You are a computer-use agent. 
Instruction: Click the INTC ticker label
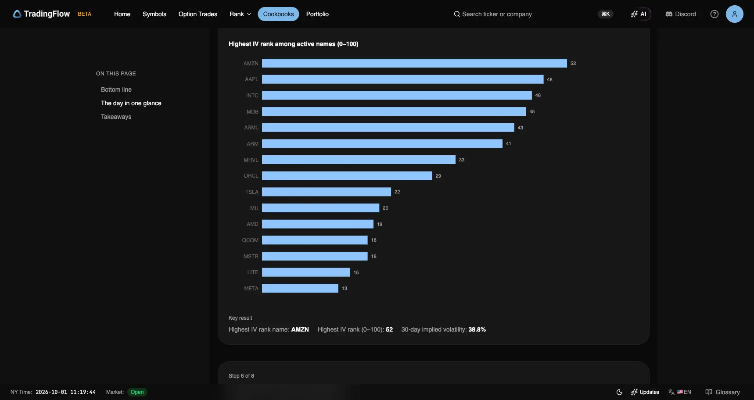point(252,96)
